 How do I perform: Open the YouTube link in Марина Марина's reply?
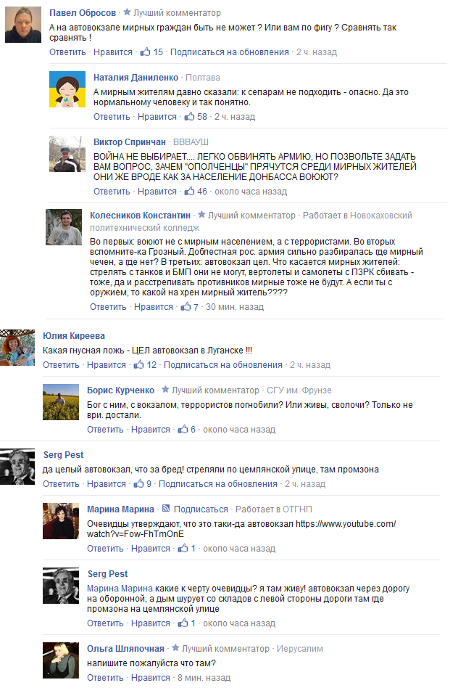[241, 529]
